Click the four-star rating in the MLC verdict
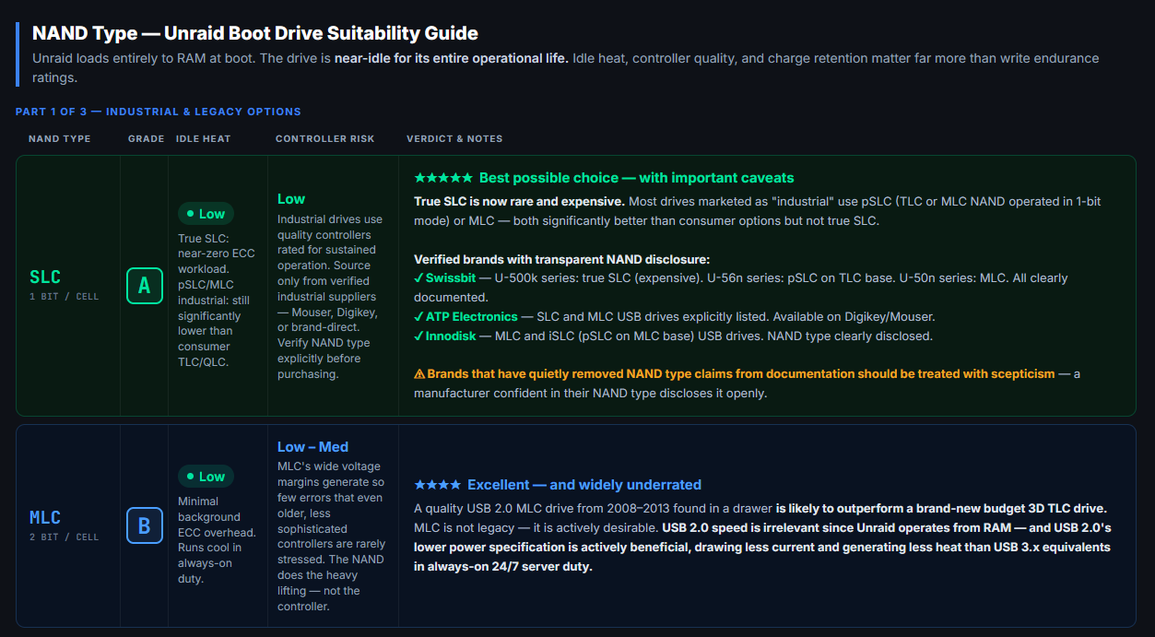The height and width of the screenshot is (637, 1155). click(437, 485)
